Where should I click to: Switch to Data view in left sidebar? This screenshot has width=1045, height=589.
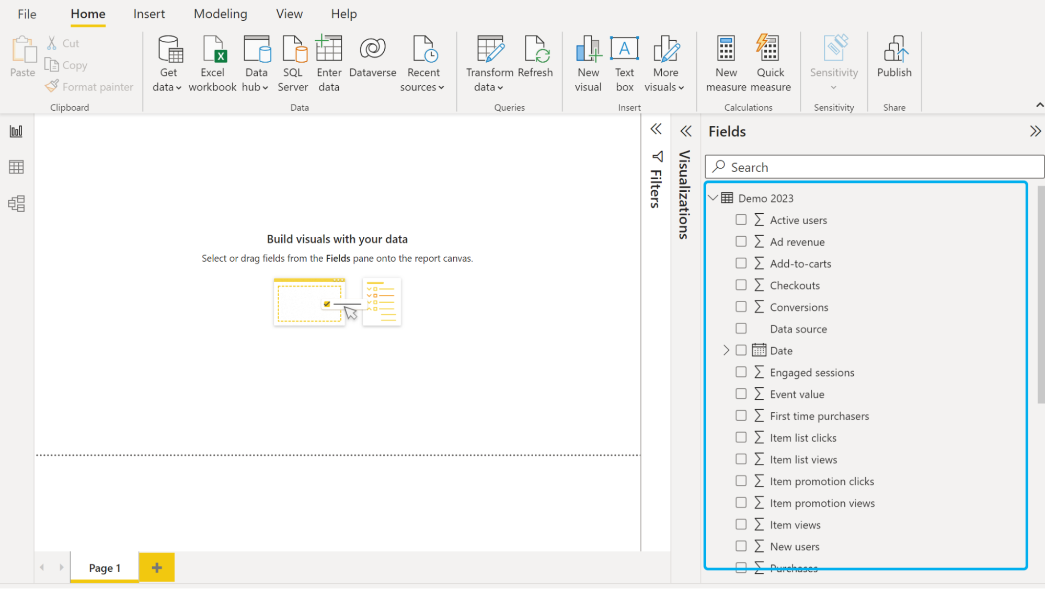click(16, 167)
